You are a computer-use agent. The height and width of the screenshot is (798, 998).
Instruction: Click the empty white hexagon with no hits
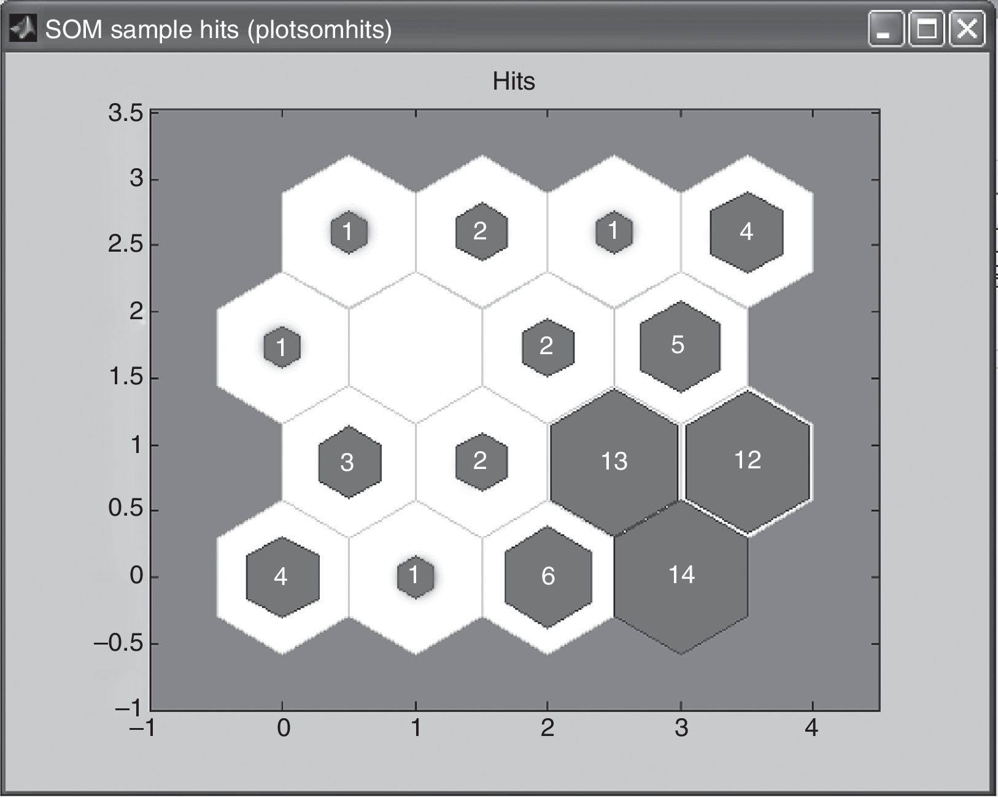(416, 347)
